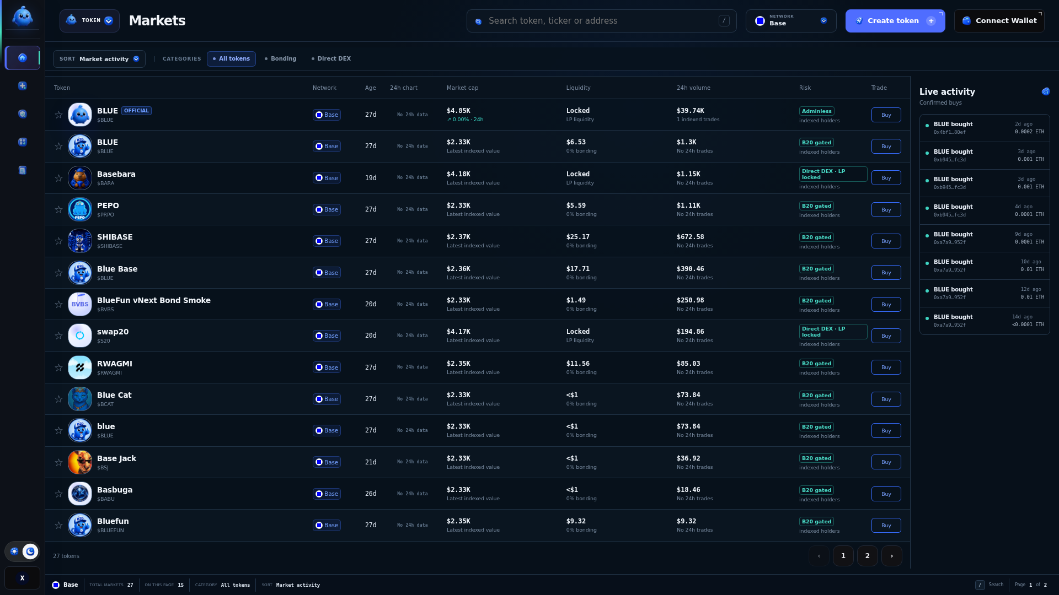Buy the Basebara token
Viewport: 1059px width, 595px height.
[886, 178]
